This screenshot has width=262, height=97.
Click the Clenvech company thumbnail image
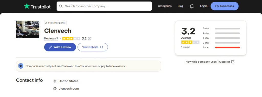(28, 30)
